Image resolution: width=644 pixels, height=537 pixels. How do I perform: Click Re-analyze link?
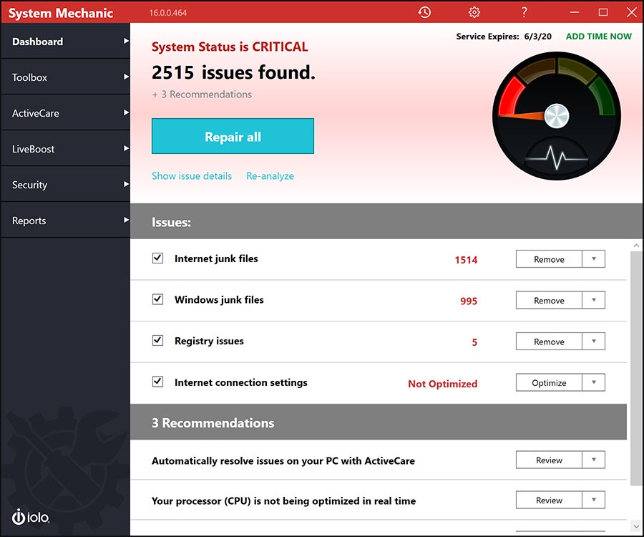click(270, 176)
